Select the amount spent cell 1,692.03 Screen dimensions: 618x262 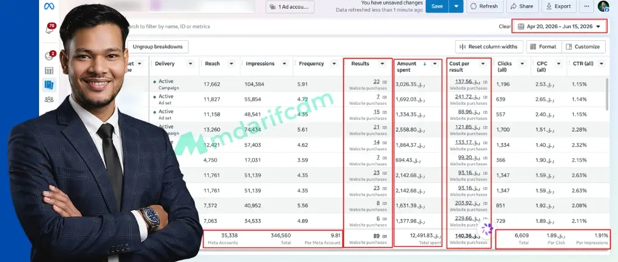click(410, 99)
